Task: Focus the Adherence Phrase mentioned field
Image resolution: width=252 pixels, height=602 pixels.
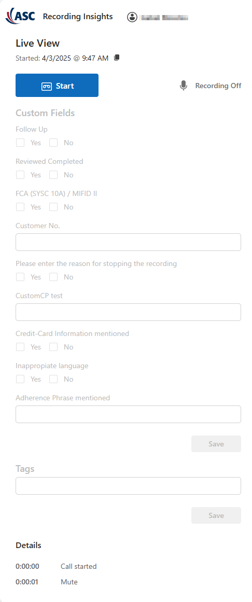Action: pos(128,414)
